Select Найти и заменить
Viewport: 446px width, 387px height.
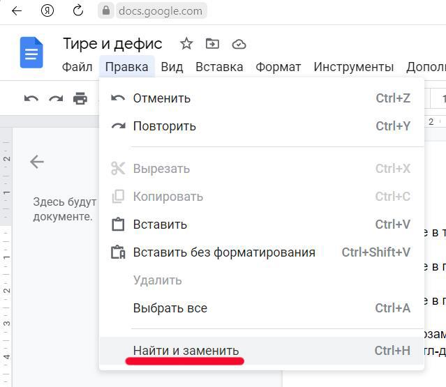186,350
